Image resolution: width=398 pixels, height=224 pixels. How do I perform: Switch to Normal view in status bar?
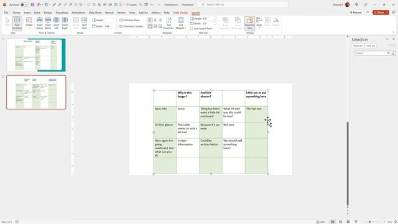333,222
